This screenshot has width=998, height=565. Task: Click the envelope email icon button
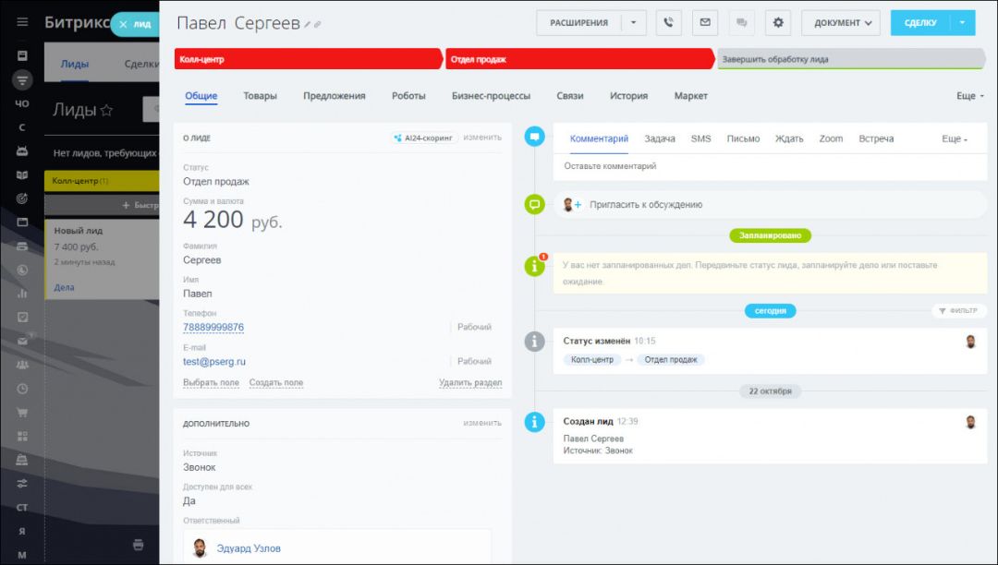705,23
